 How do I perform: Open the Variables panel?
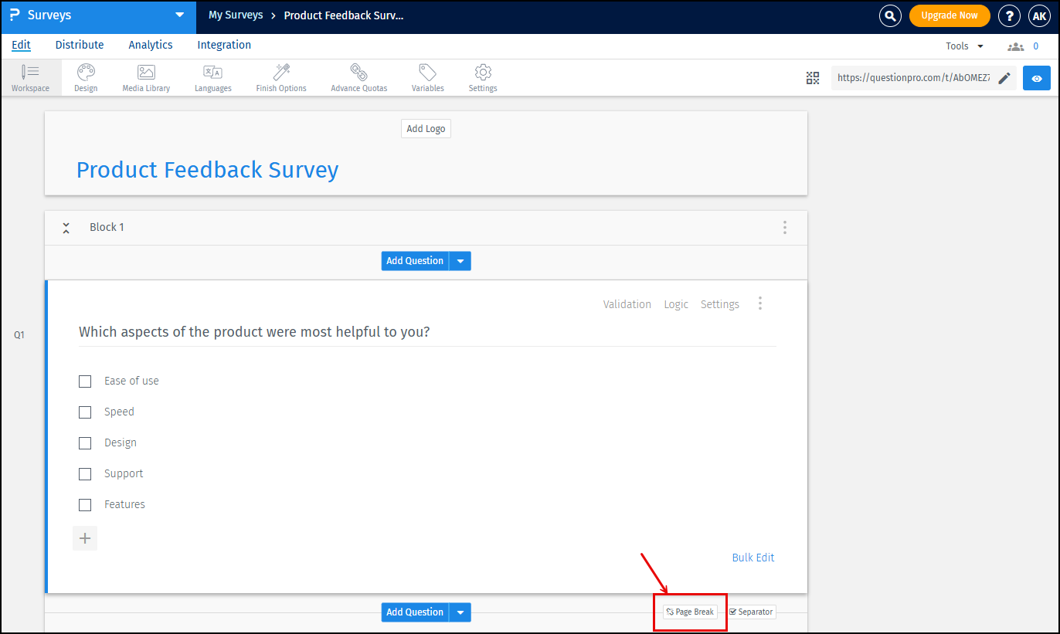point(427,77)
